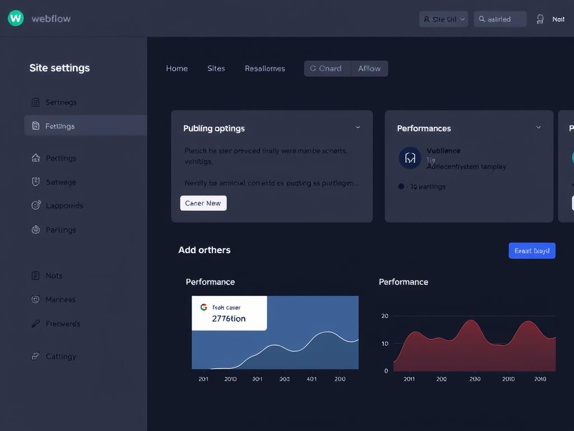This screenshot has width=574, height=431.
Task: Click the Satwage shield icon
Action: 36,182
